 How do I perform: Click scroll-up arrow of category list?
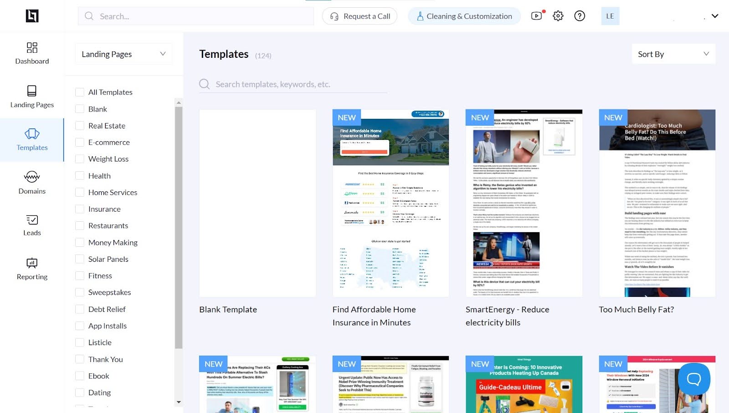coord(179,102)
